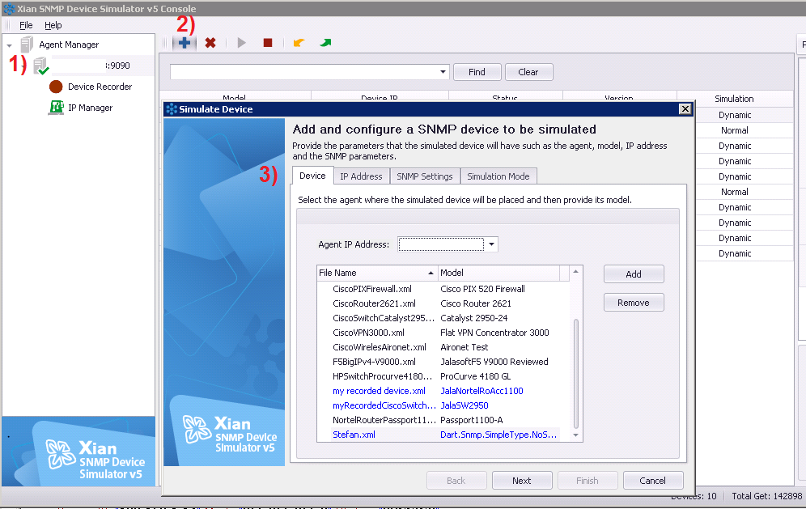Select the CiscoSwitchCatalyst295... file row
The width and height of the screenshot is (806, 509).
(x=384, y=318)
